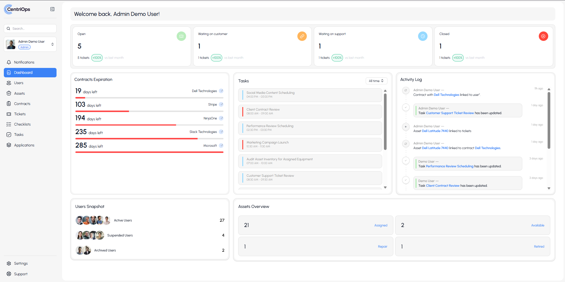Toggle the check mark next to Stripe contract
Image resolution: width=565 pixels, height=282 pixels.
(x=221, y=104)
